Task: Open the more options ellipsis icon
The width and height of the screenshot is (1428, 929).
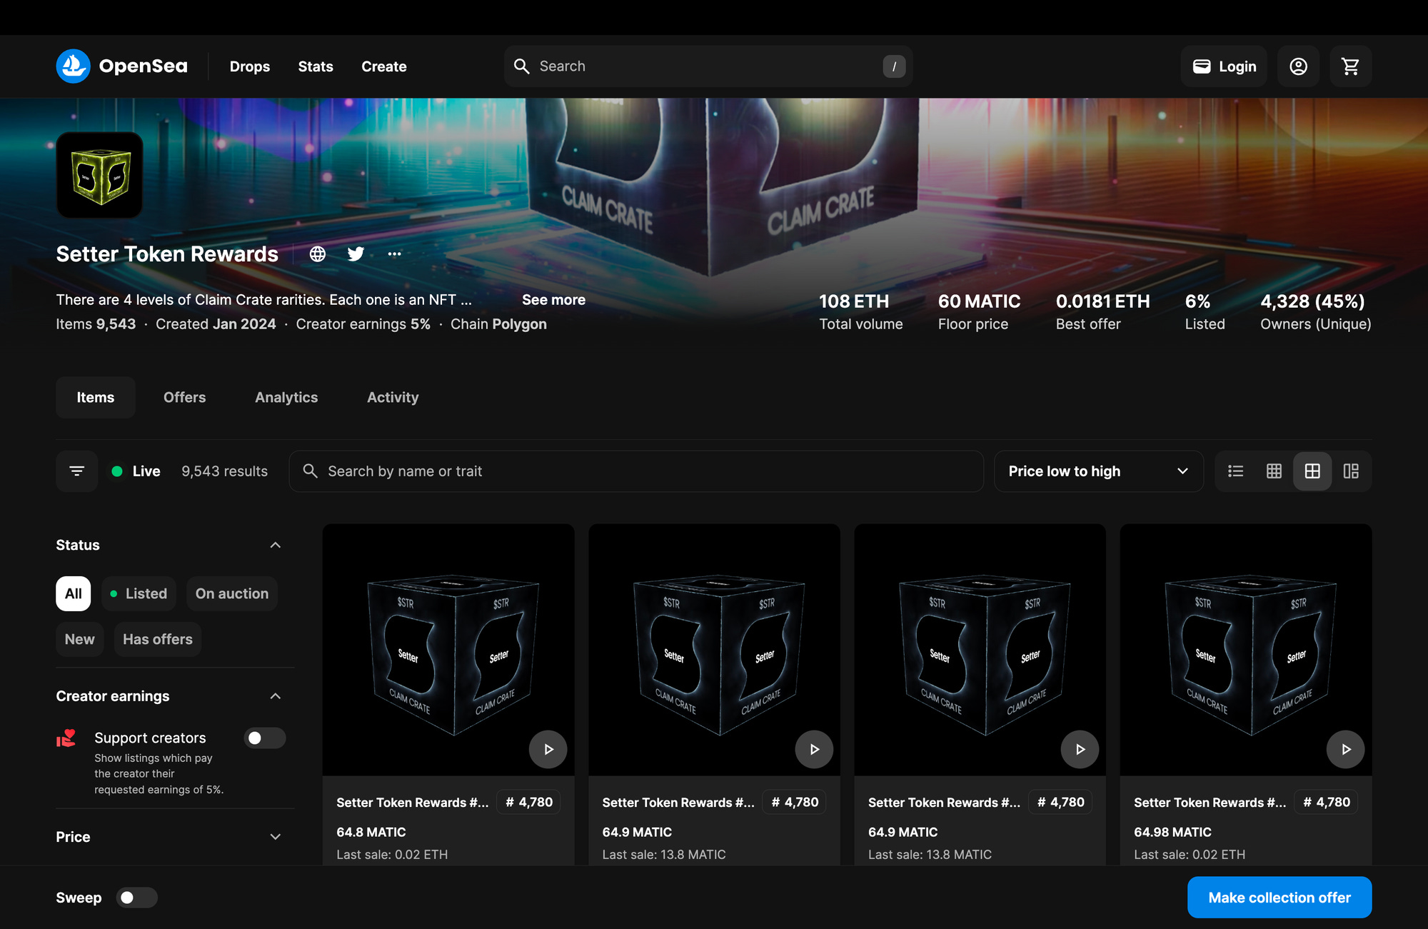Action: [394, 253]
